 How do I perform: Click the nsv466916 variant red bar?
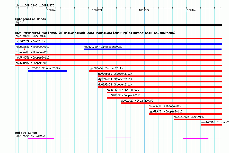coord(212,125)
